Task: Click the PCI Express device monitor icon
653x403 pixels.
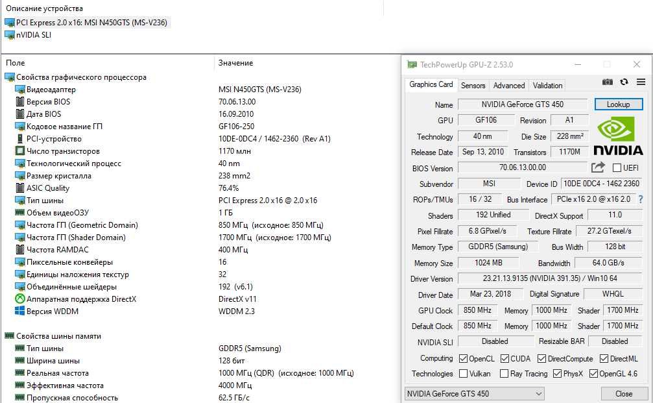Action: tap(10, 23)
